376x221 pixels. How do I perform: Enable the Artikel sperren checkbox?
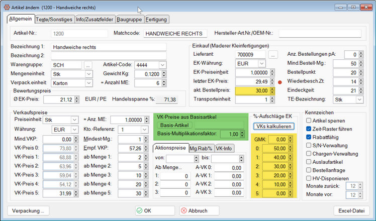309,121
